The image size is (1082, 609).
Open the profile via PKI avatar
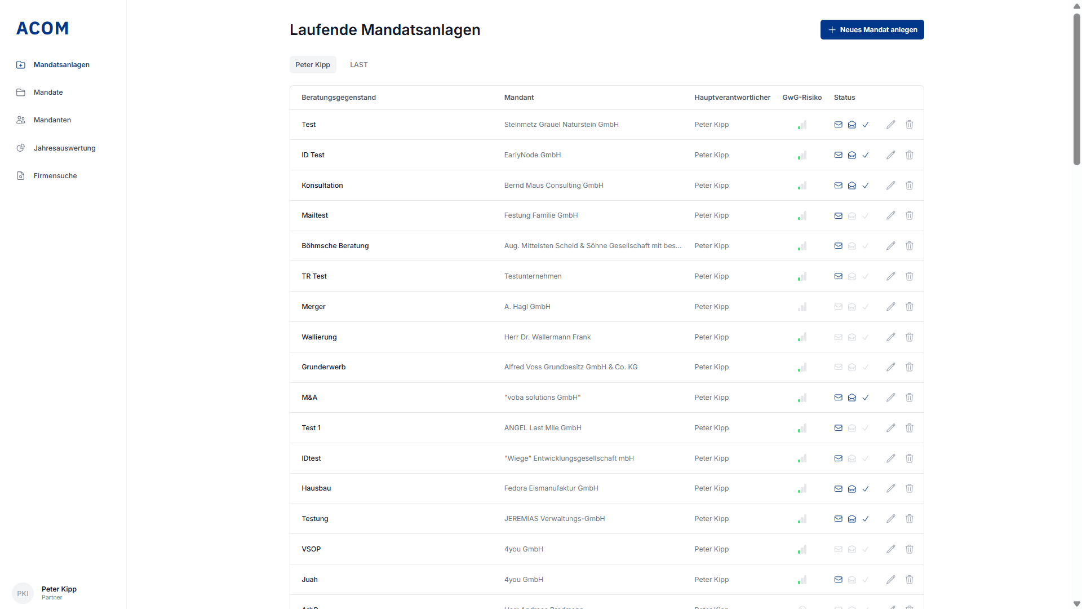[x=23, y=593]
